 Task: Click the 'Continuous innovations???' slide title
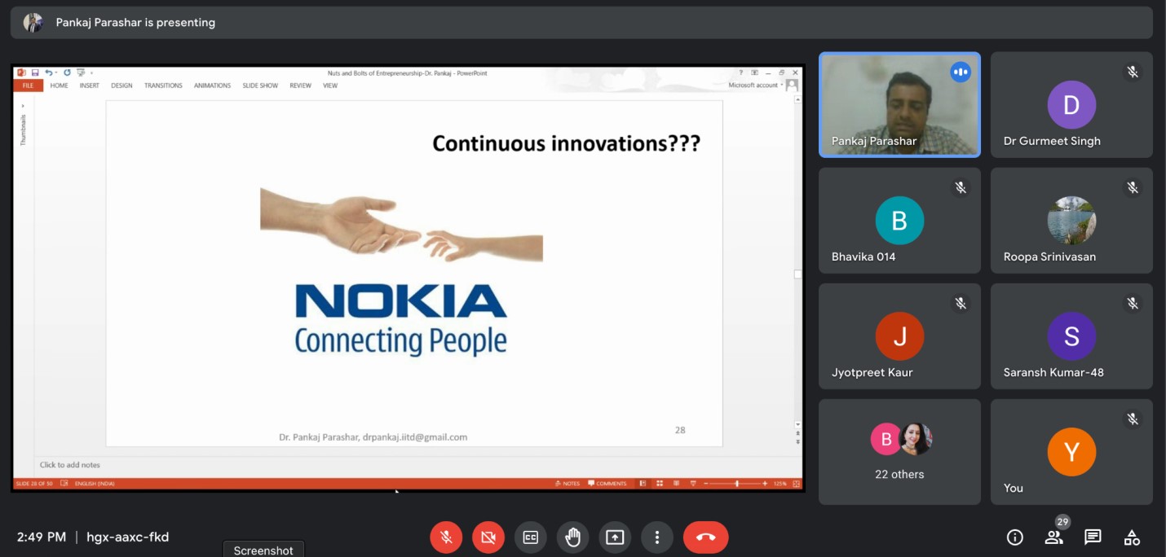566,143
